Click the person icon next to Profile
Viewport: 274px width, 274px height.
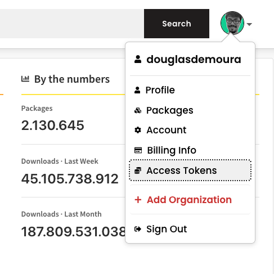137,90
